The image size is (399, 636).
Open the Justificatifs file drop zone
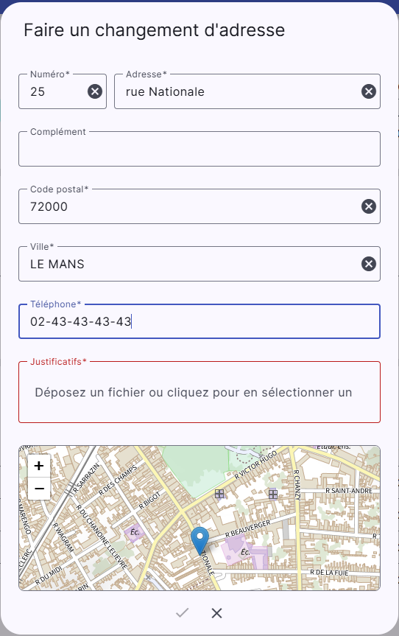tap(199, 392)
